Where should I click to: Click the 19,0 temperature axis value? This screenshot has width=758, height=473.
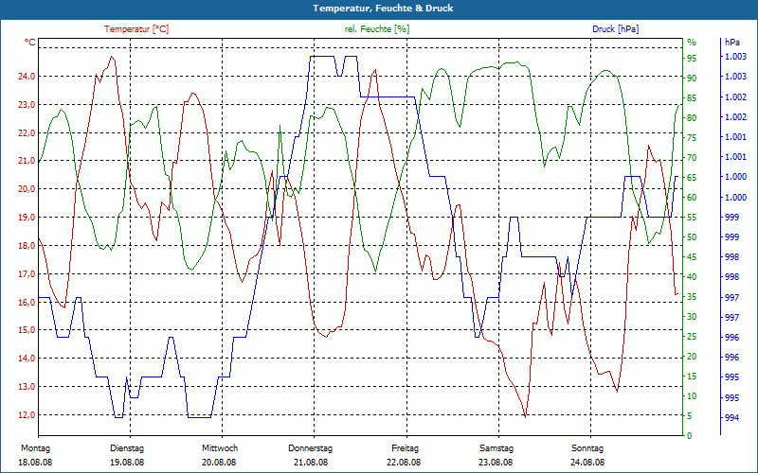[27, 218]
